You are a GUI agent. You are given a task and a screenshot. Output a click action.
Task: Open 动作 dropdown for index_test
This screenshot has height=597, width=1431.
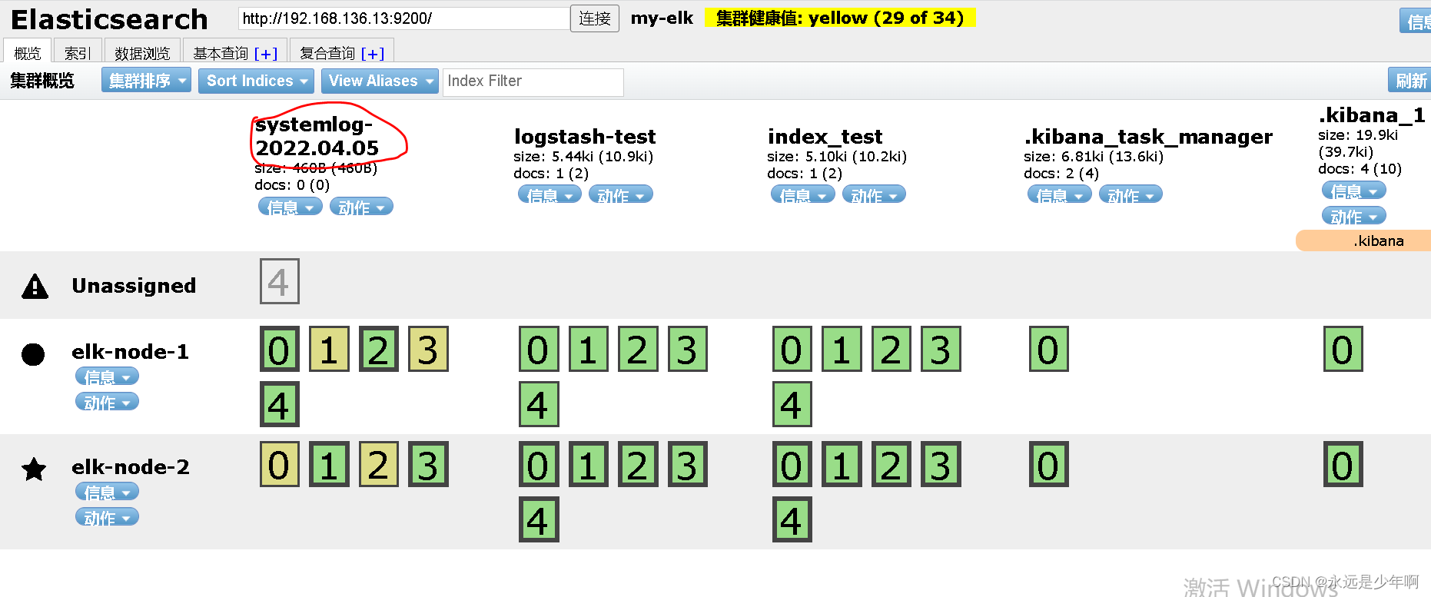click(x=874, y=194)
